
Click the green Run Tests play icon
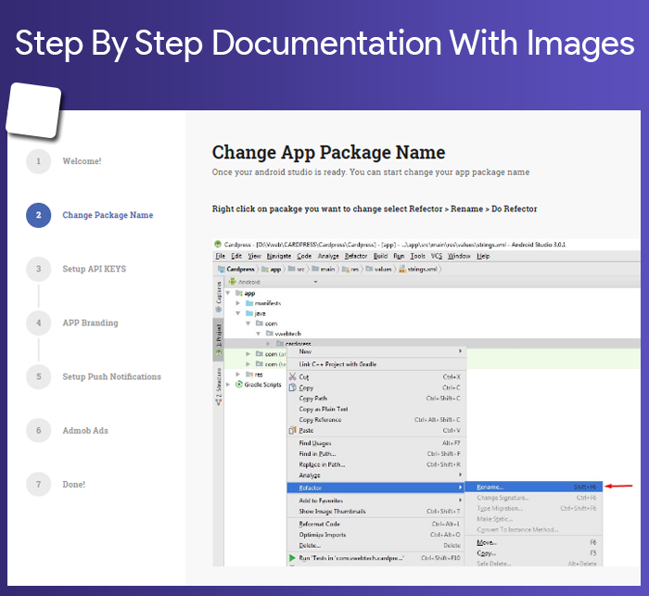pyautogui.click(x=293, y=558)
